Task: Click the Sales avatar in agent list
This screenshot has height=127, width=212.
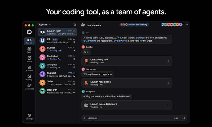Action: pyautogui.click(x=42, y=83)
